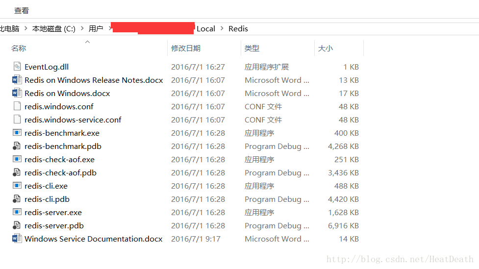Screen dimensions: 479x269
Task: Click Word icon of Redis on Windows.docx
Action: [x=17, y=93]
